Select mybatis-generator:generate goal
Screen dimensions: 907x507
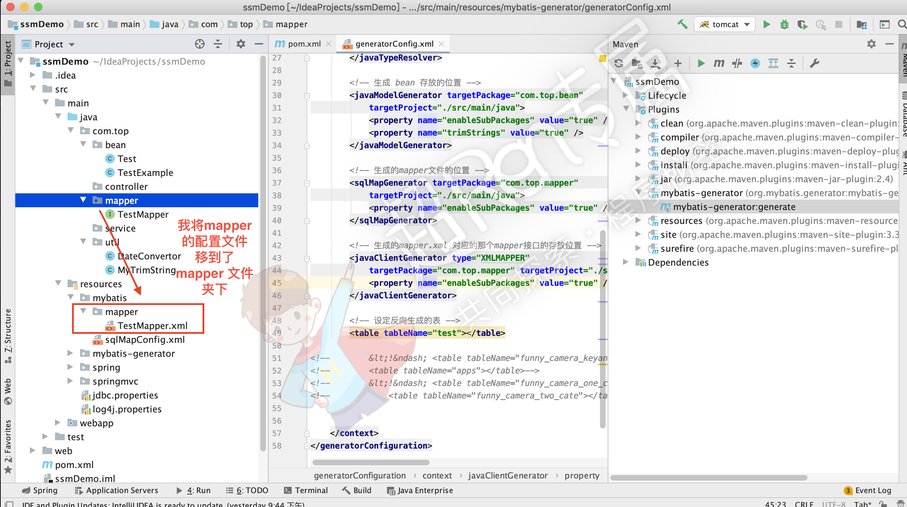tap(734, 207)
